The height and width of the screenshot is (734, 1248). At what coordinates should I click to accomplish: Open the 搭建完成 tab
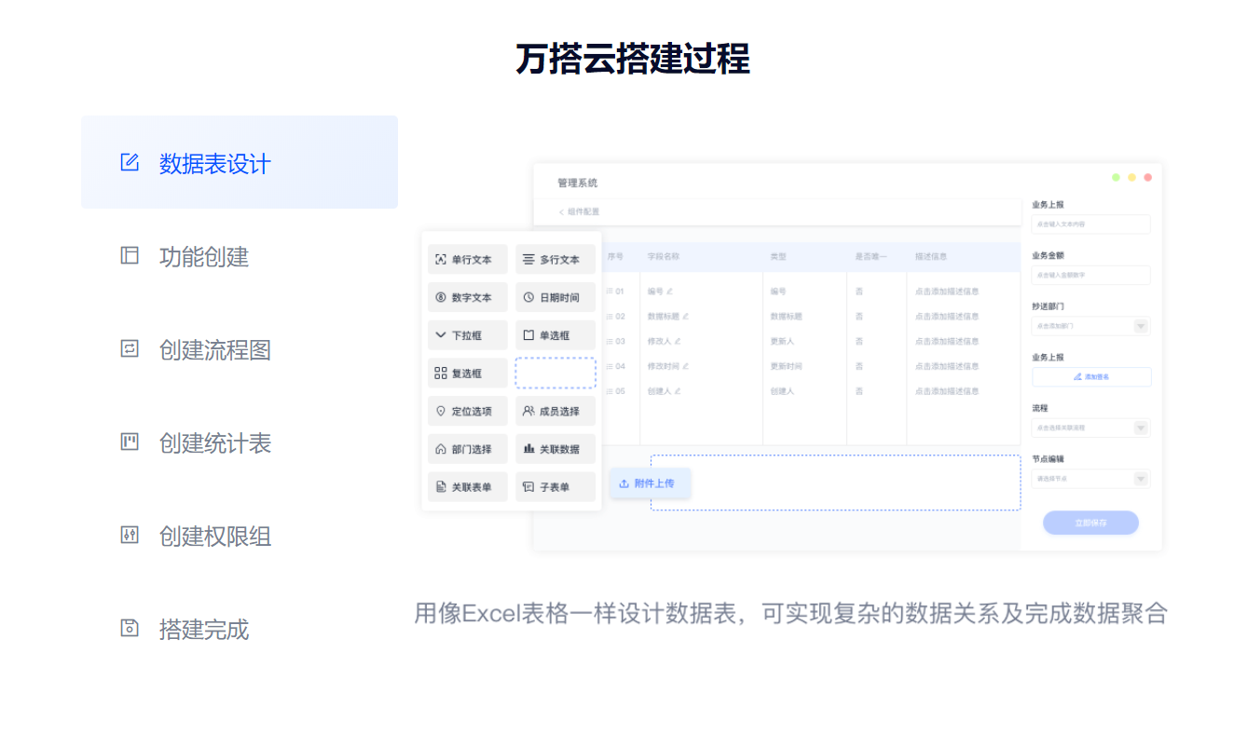pos(240,629)
